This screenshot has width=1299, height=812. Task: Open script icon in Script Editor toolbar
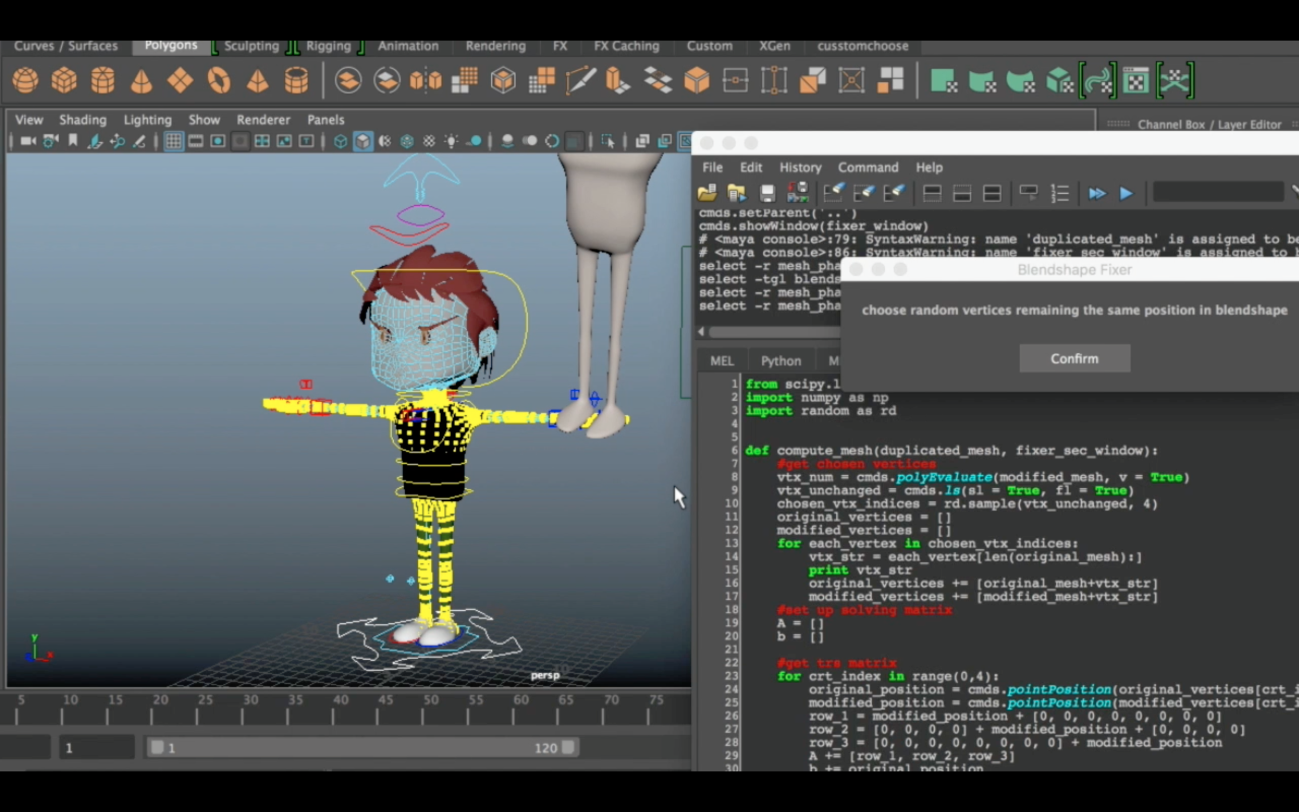pyautogui.click(x=707, y=193)
